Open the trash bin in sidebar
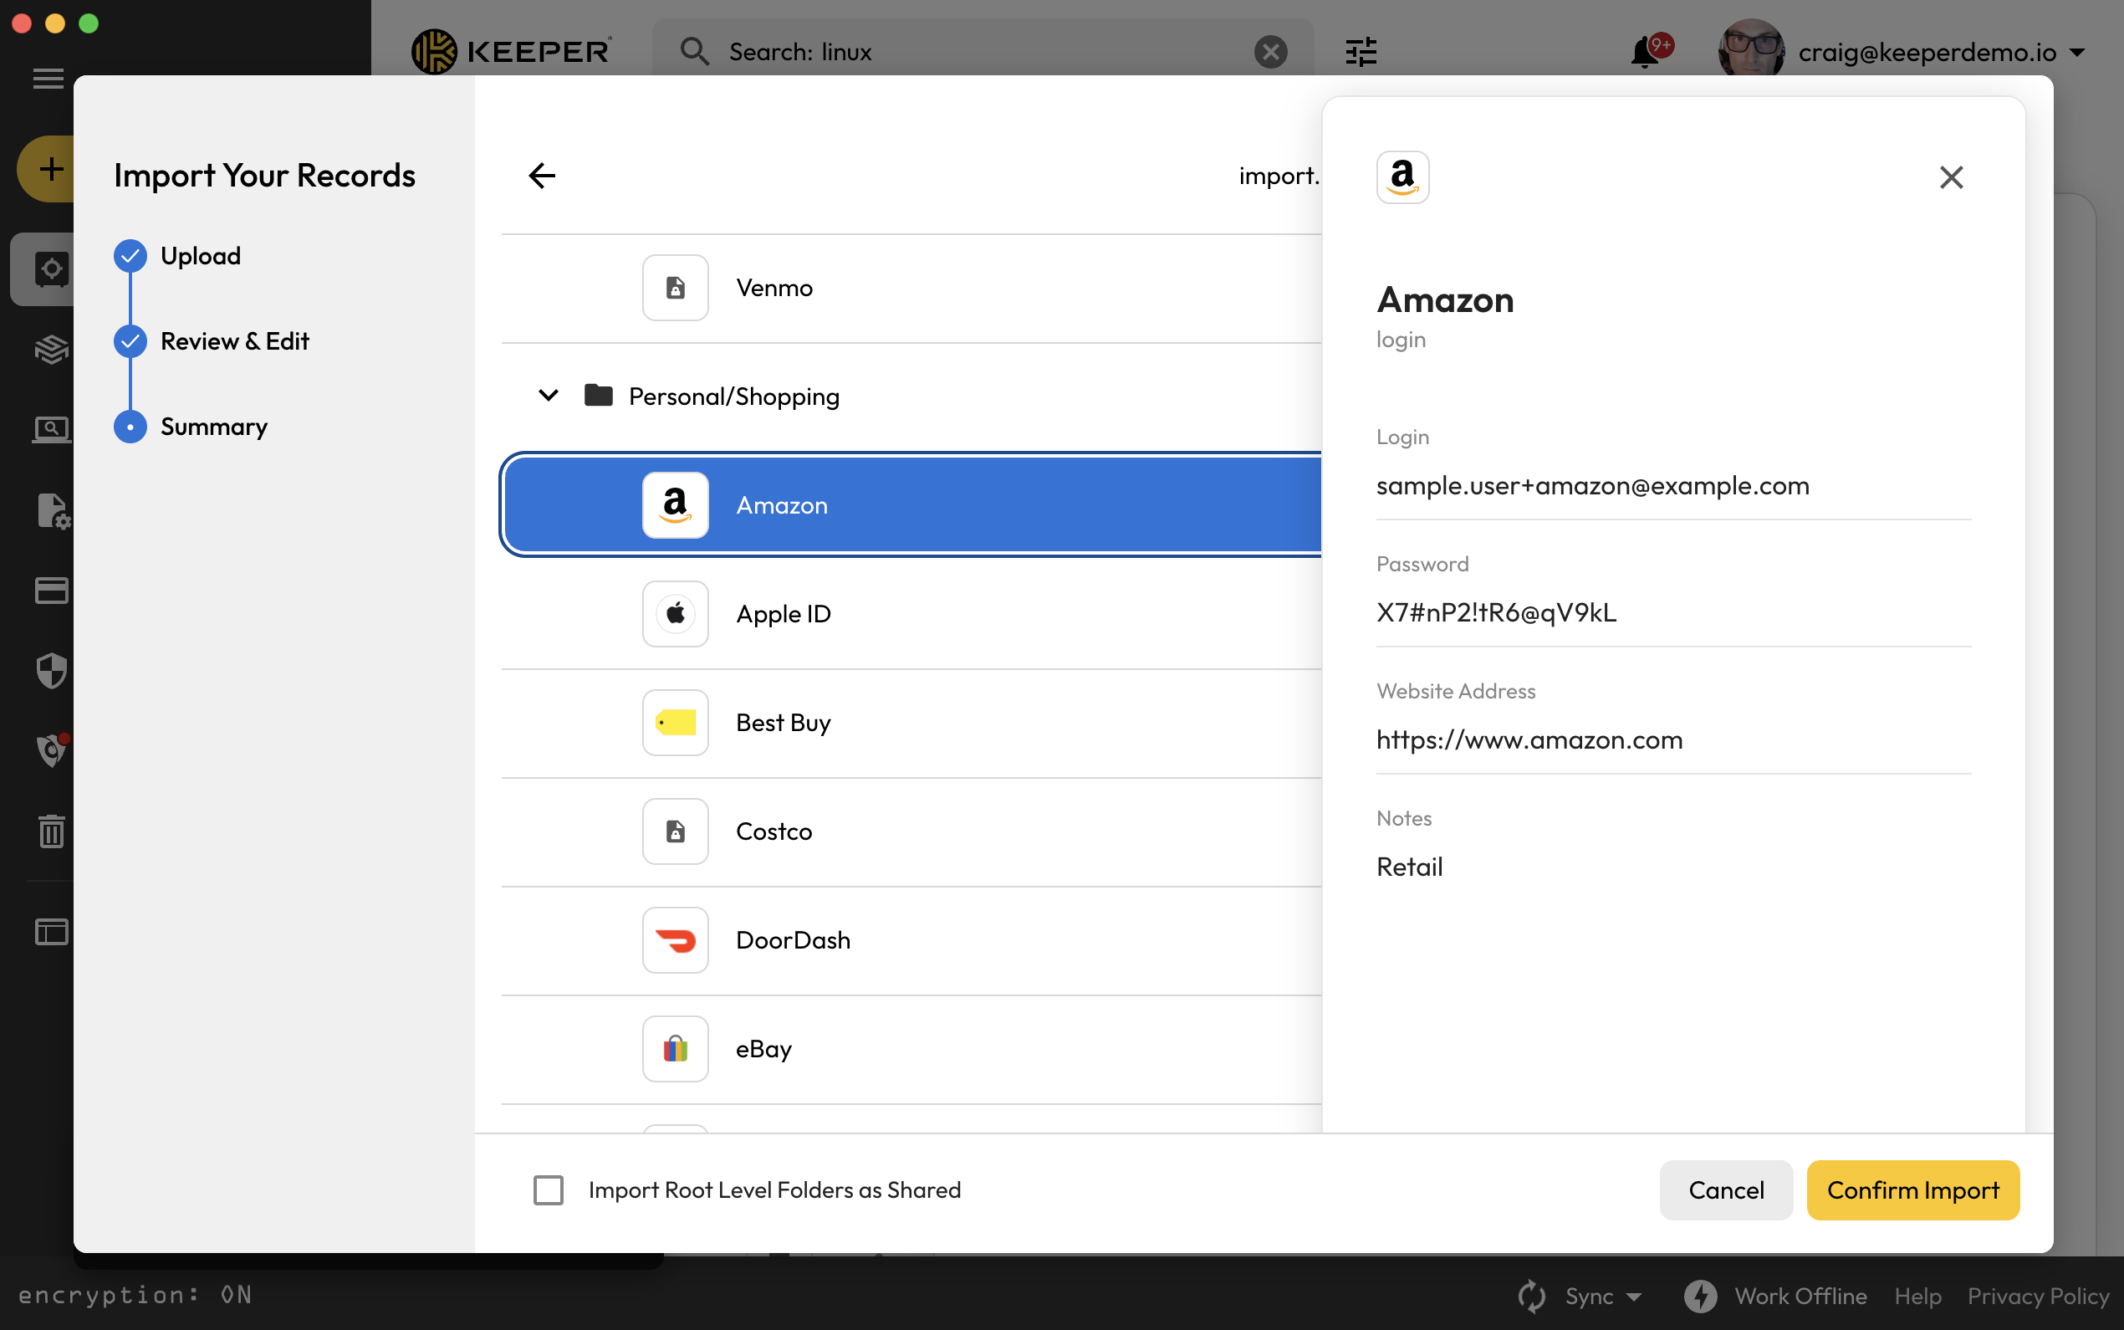2124x1330 pixels. (x=51, y=831)
